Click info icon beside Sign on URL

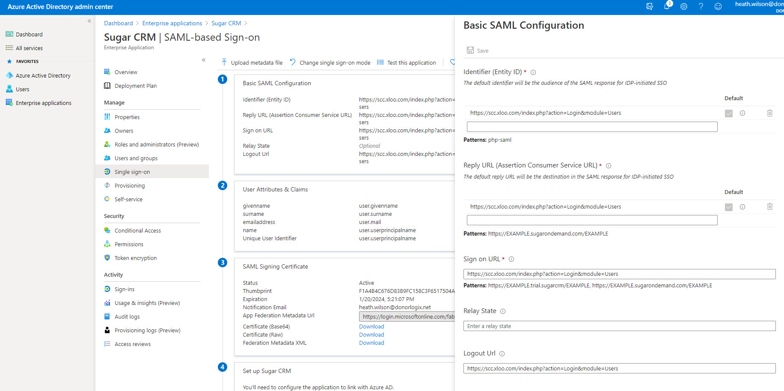[511, 259]
